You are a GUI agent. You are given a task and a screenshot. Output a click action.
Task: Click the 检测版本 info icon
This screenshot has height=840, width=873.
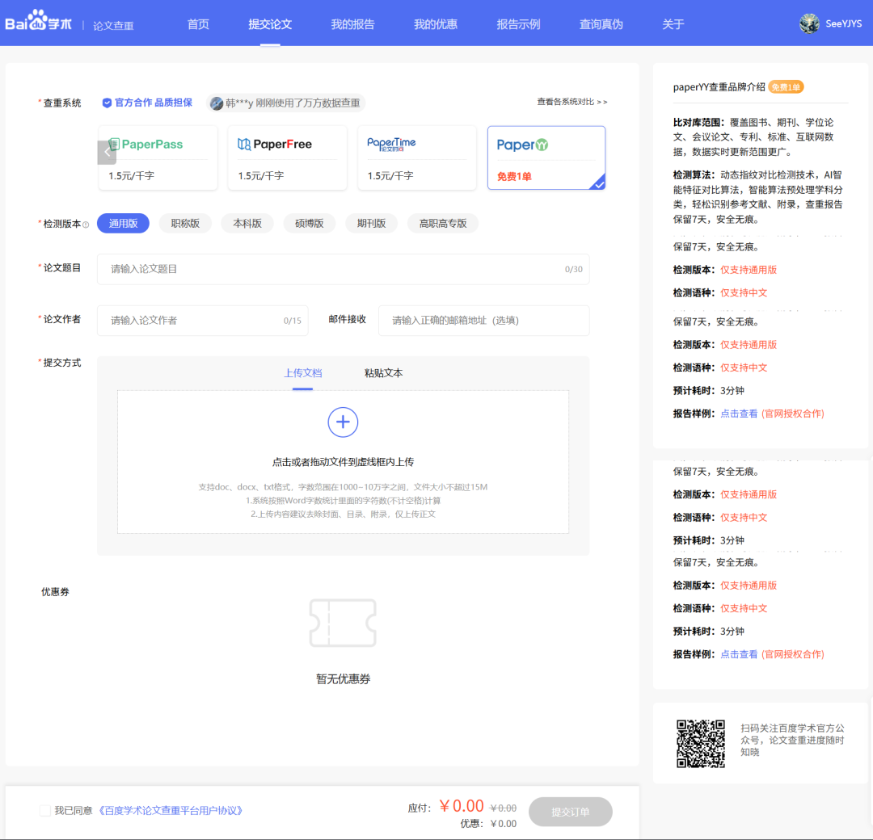pyautogui.click(x=86, y=225)
